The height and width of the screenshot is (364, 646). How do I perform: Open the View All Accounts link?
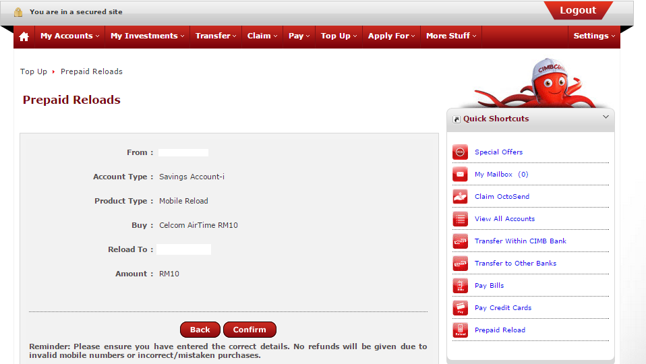click(x=504, y=218)
